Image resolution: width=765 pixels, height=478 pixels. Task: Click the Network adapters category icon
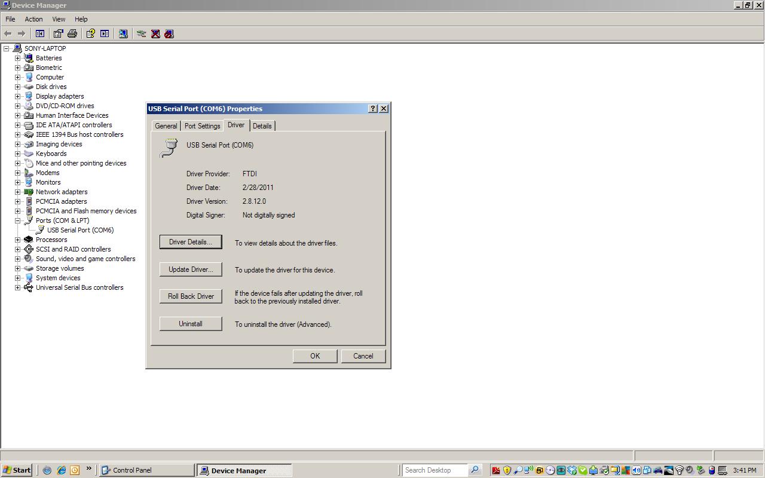click(x=28, y=192)
